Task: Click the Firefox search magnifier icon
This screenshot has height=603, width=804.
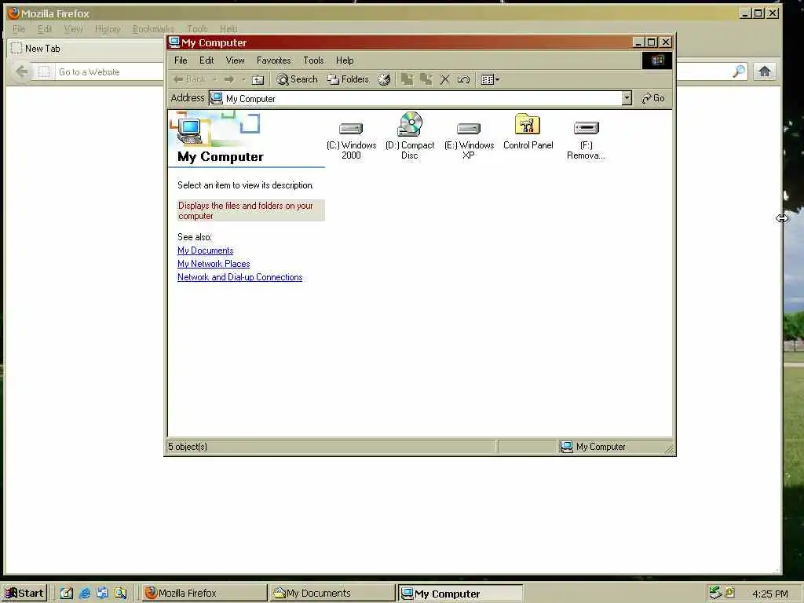Action: (x=739, y=71)
